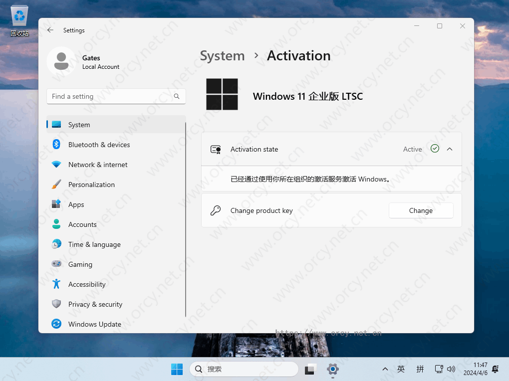Open the Start menu from taskbar
The width and height of the screenshot is (509, 381).
click(x=177, y=369)
